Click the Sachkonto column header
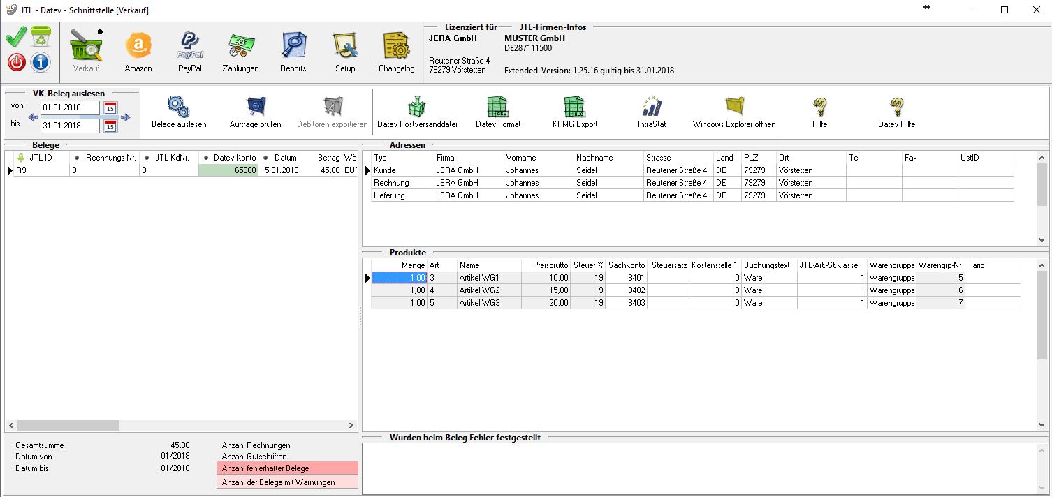 pos(626,265)
